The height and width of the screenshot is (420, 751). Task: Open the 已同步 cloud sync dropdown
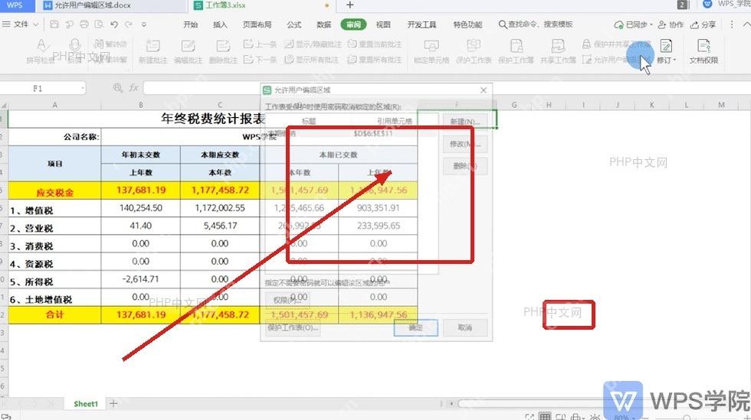633,24
